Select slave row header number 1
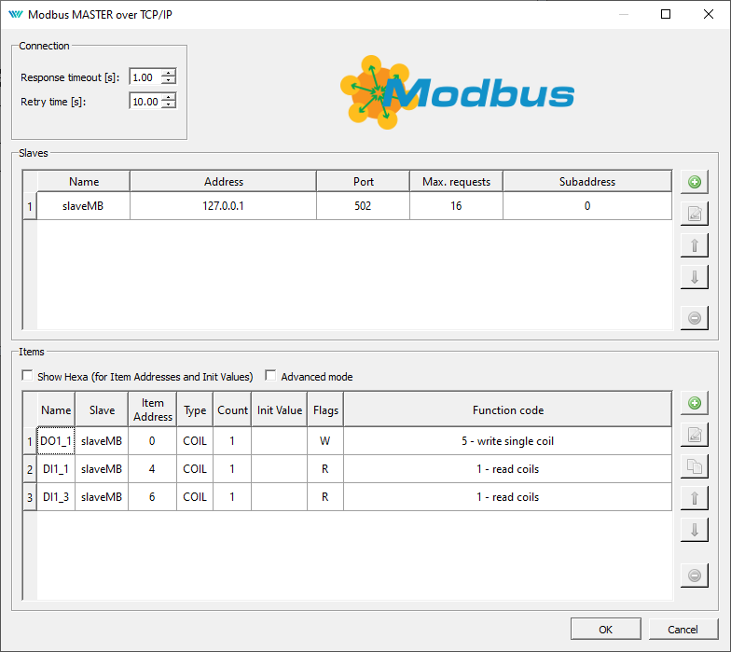The height and width of the screenshot is (652, 731). [x=30, y=206]
